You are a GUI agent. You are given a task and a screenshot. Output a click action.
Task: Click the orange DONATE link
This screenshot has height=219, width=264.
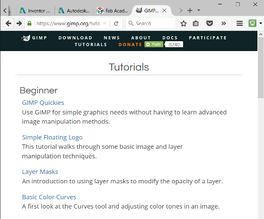click(x=130, y=44)
